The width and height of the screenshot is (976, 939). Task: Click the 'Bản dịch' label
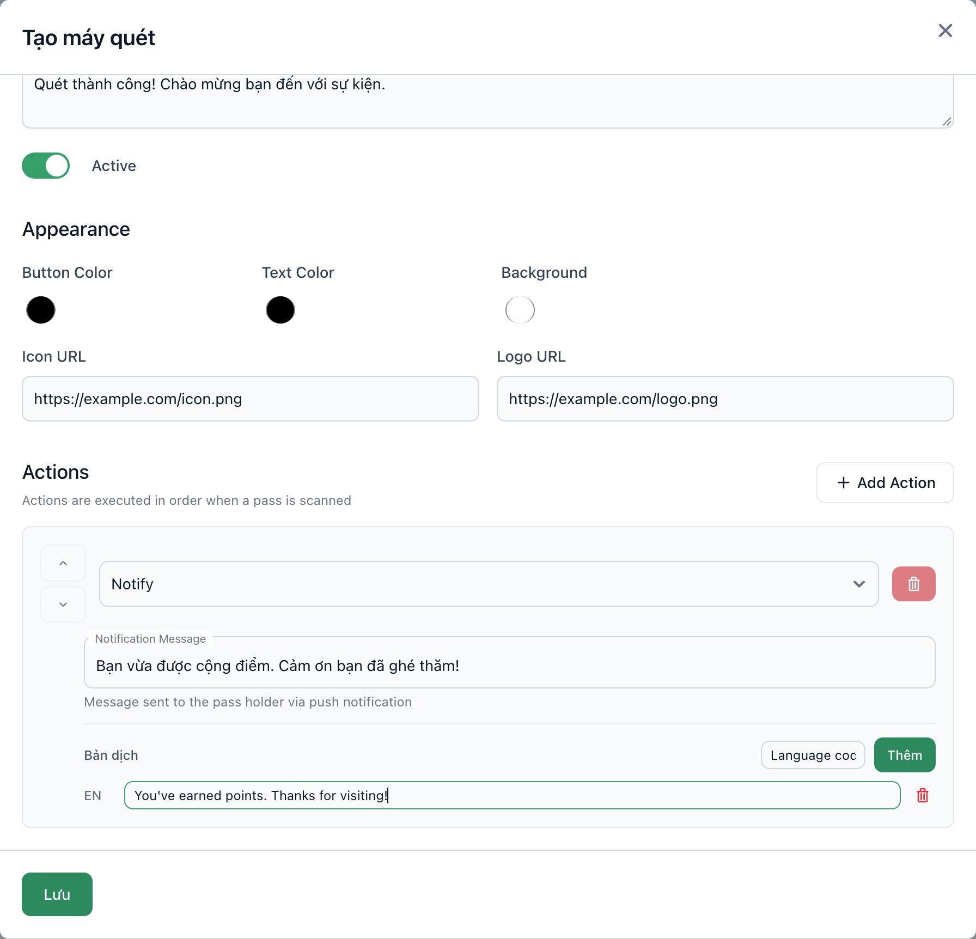(x=111, y=755)
